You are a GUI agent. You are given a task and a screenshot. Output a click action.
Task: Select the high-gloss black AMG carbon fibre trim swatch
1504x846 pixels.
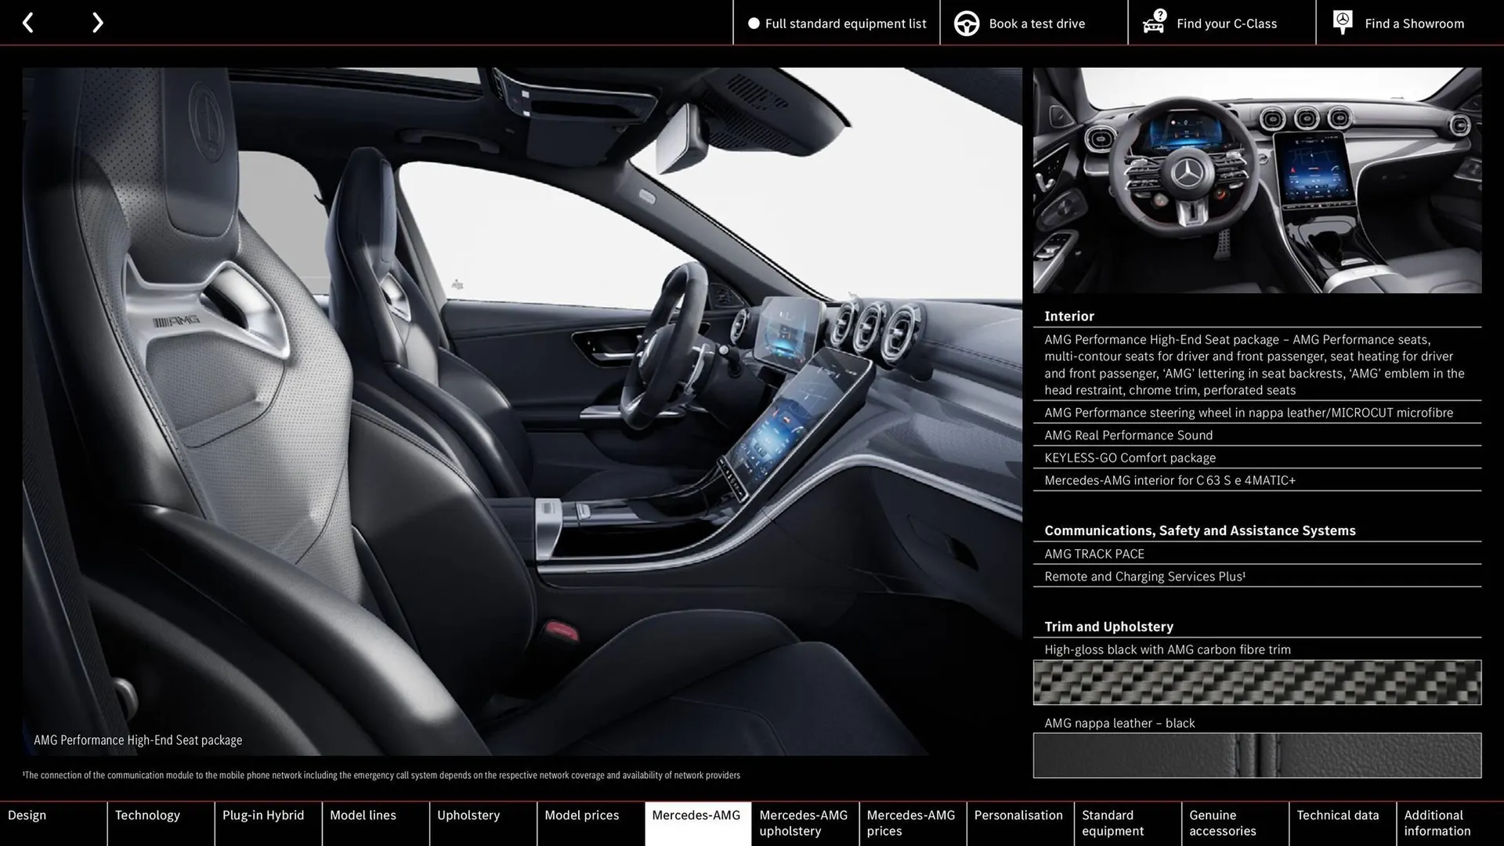pos(1256,682)
